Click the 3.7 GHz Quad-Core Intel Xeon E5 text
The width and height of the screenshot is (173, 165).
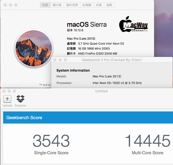(101, 44)
